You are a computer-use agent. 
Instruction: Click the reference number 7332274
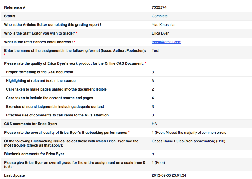[159, 7]
